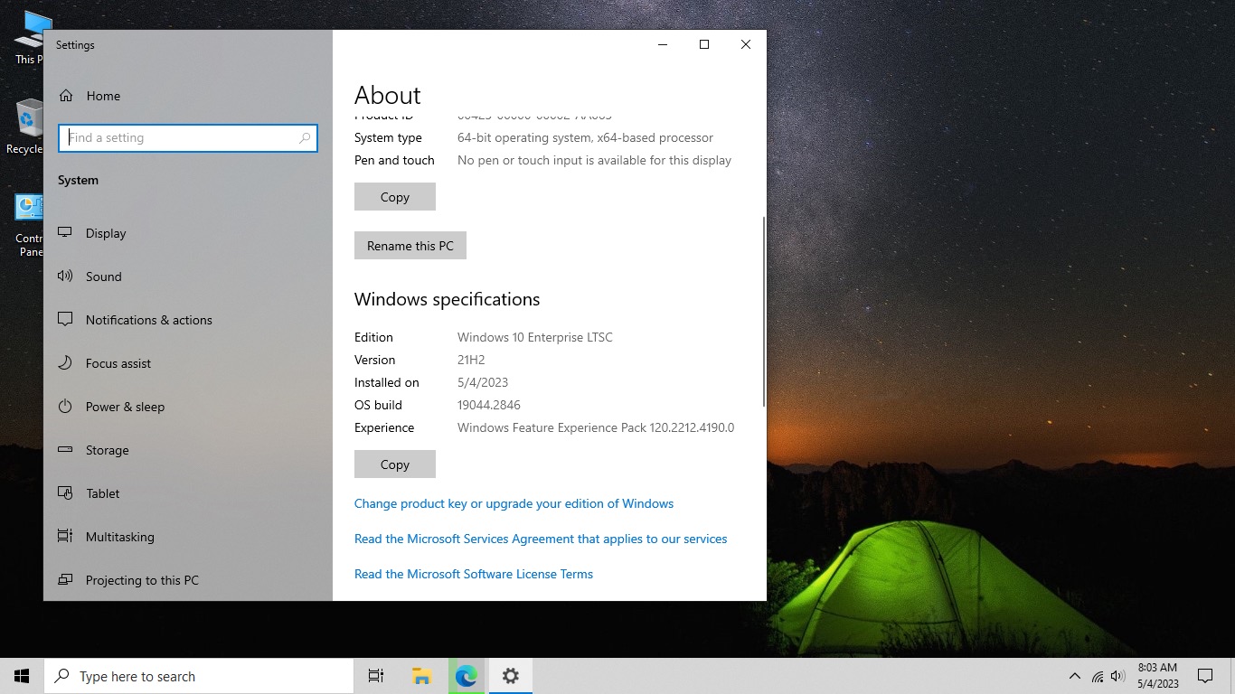Click the OS build number 19044.2846
This screenshot has width=1235, height=694.
tap(489, 405)
